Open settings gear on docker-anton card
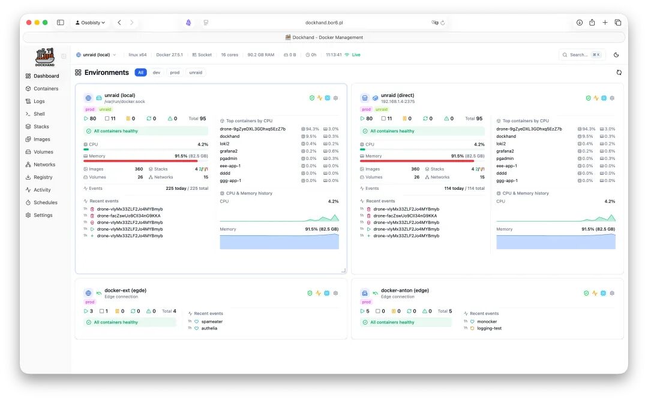The width and height of the screenshot is (648, 400). coord(612,293)
